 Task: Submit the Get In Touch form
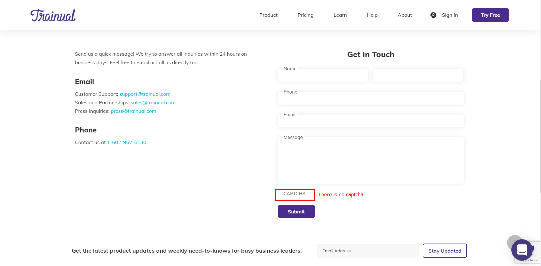tap(296, 211)
